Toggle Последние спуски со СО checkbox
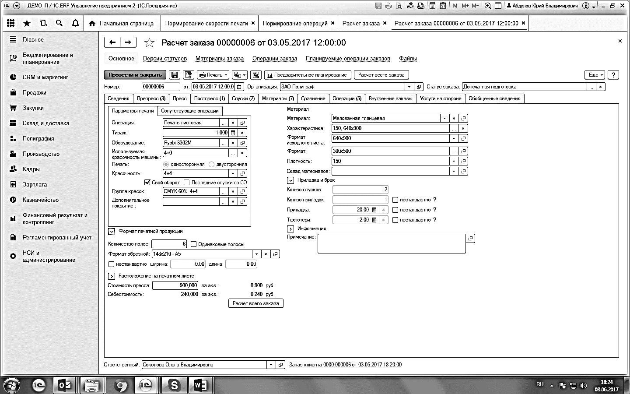630x394 pixels. 187,182
